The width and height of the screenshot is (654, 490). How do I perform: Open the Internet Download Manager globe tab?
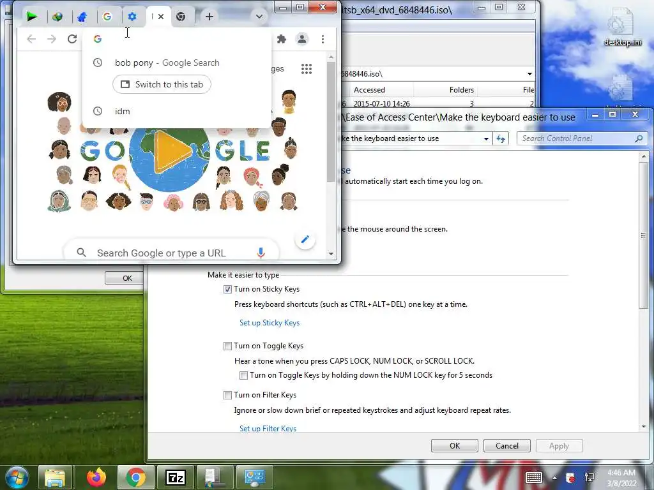[57, 17]
